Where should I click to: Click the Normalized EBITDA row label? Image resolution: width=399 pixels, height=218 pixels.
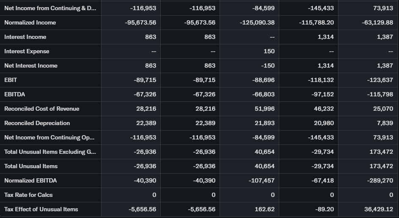click(30, 180)
